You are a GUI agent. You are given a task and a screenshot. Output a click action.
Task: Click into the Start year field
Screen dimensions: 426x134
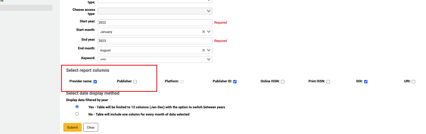click(x=155, y=23)
